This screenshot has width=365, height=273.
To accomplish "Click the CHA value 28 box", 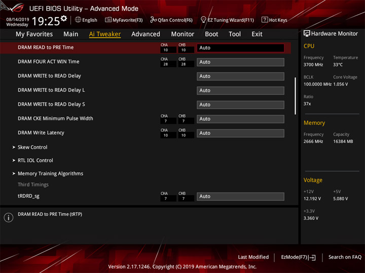I will click(x=168, y=64).
